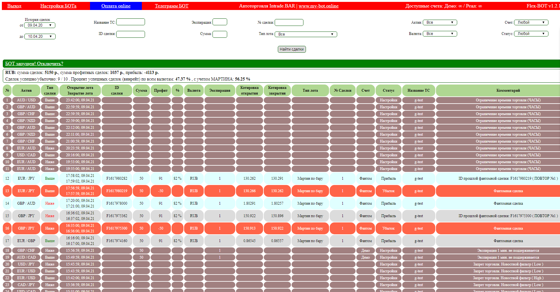Click timestamp 23:42:00, 09.04.21
The height and width of the screenshot is (292, 560).
tap(80, 100)
